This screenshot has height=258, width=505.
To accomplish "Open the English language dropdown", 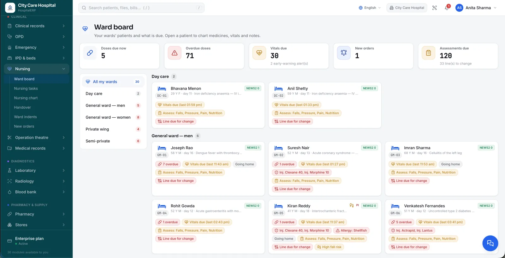I will [370, 8].
